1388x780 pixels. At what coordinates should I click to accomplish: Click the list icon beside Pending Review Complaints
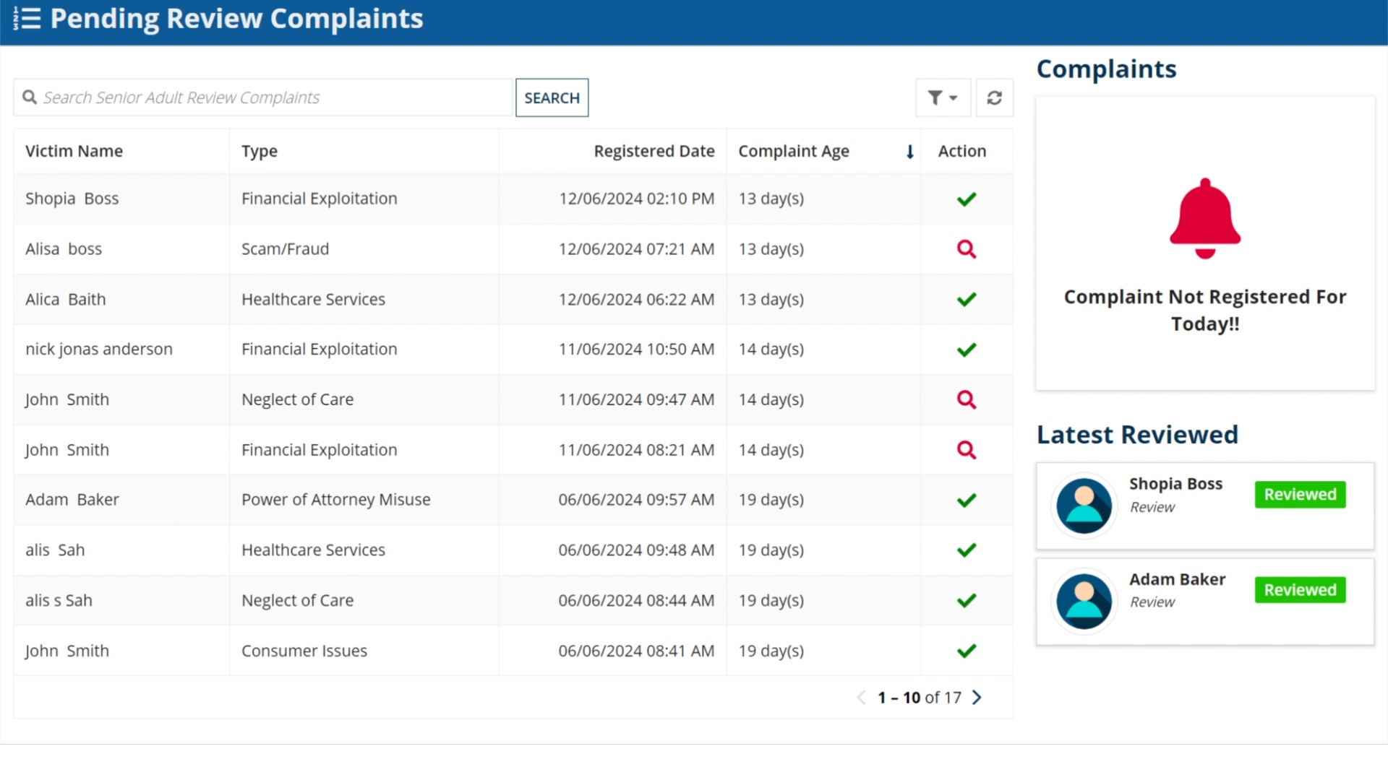point(27,19)
